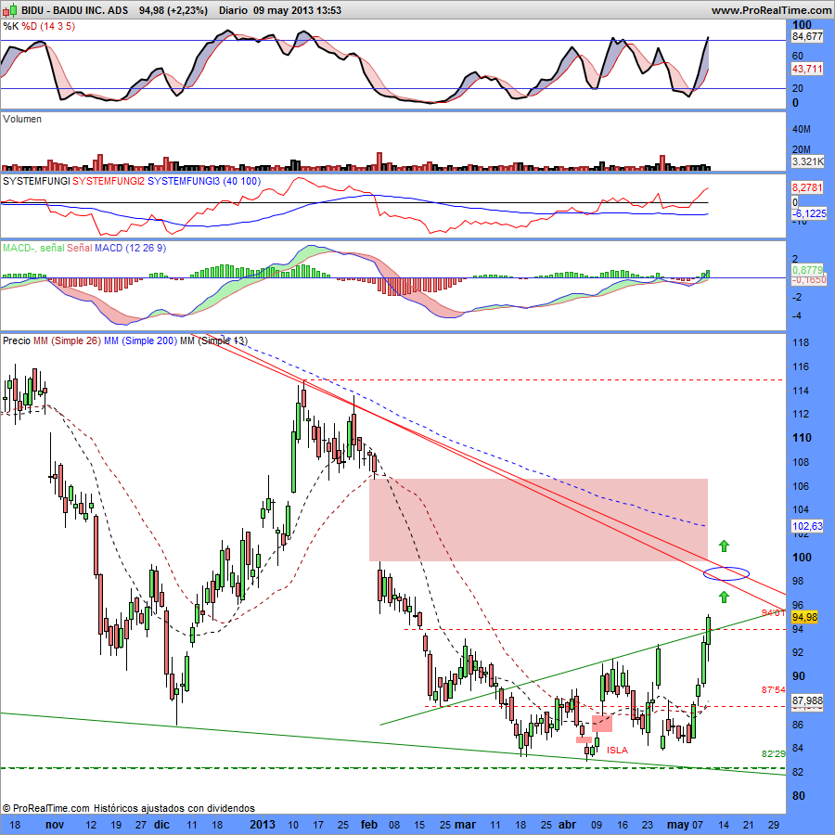Click the (14 3 5) stochastic parameters

[58, 26]
